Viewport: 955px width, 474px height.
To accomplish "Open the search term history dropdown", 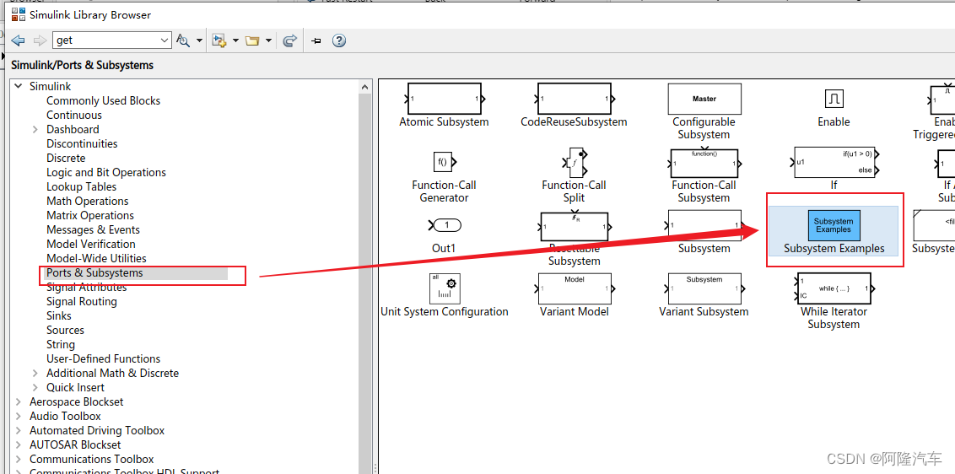I will 165,40.
